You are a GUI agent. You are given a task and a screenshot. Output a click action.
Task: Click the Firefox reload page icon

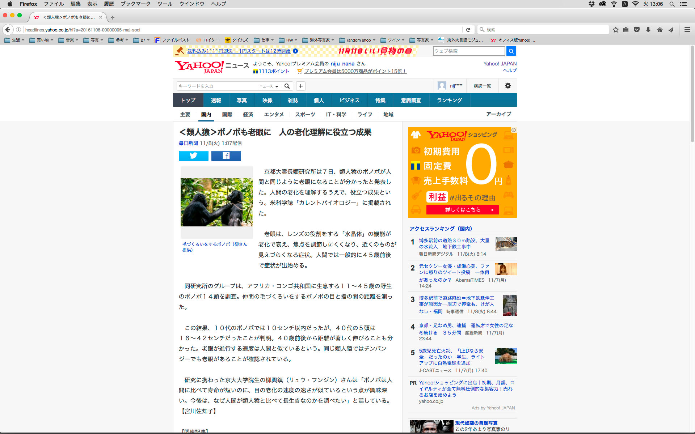tap(468, 30)
